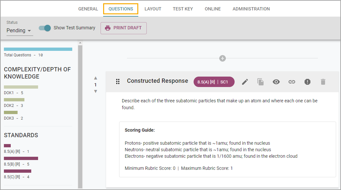The height and width of the screenshot is (190, 341).
Task: Preview question using the eye icon
Action: click(x=276, y=82)
